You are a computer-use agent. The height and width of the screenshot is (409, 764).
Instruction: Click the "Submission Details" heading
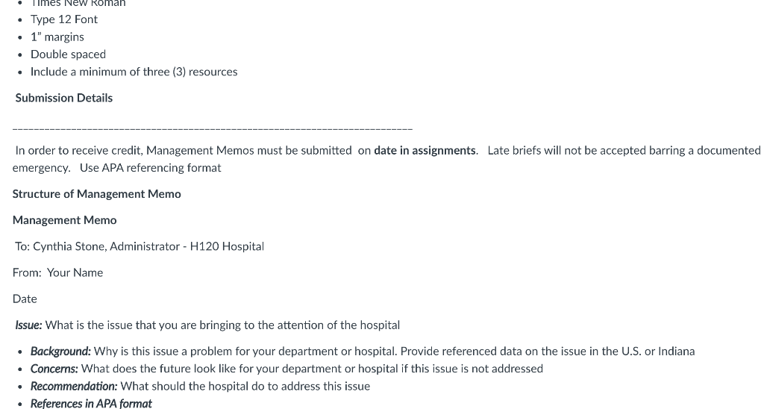click(64, 98)
